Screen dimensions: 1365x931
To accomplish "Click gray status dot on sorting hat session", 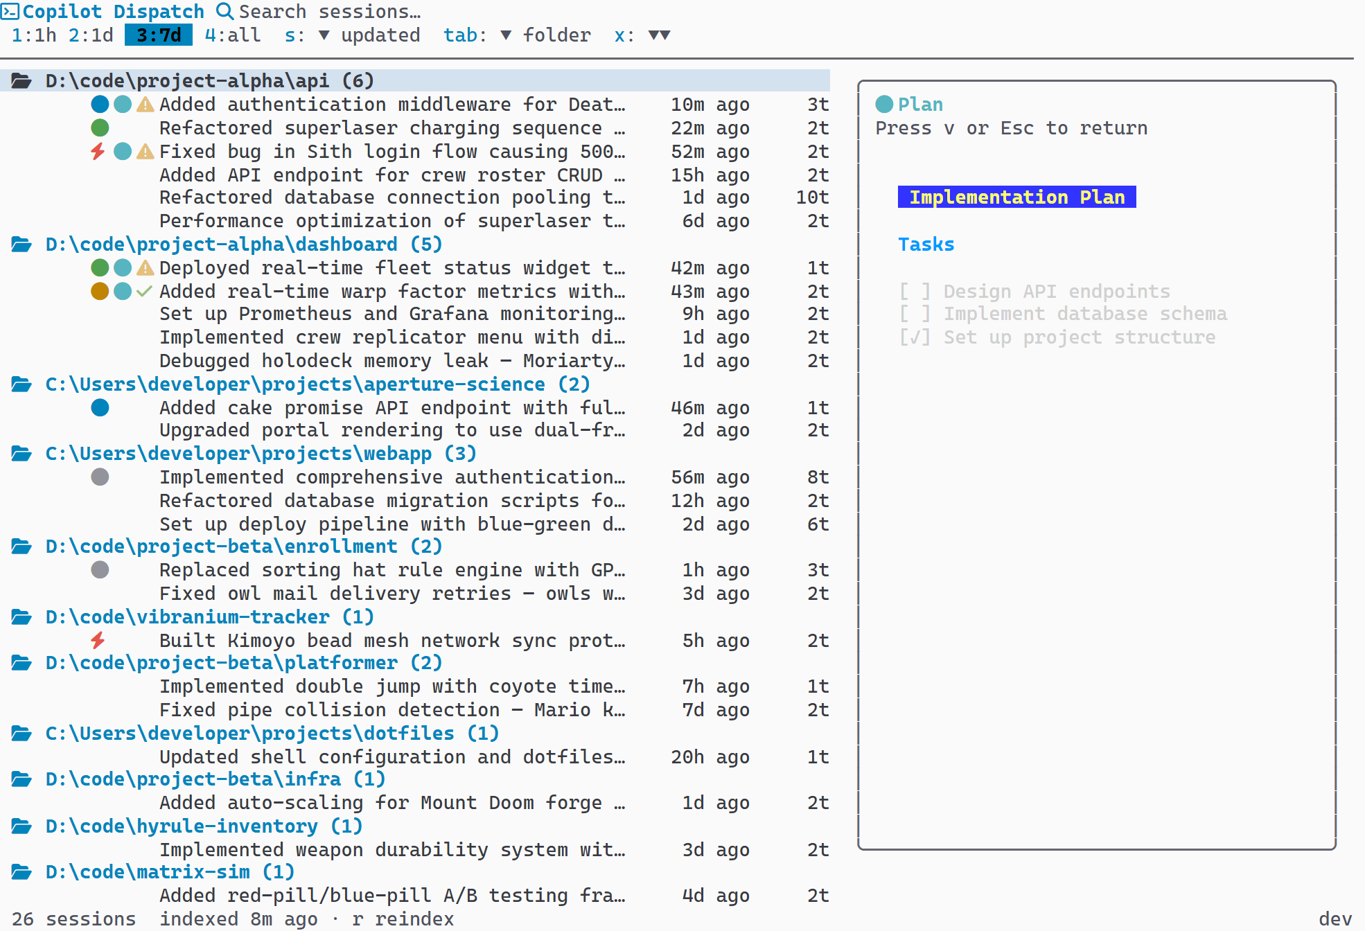I will click(x=100, y=570).
